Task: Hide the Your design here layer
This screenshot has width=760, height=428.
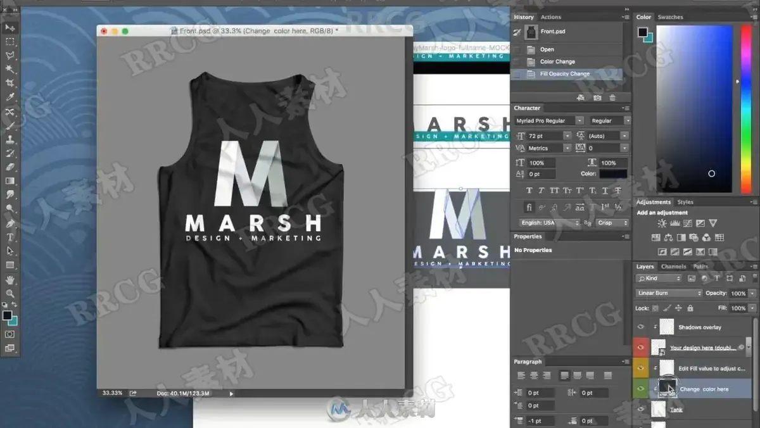Action: (x=641, y=348)
